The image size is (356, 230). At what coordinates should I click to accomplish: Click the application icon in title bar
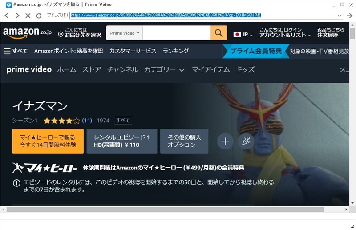(x=8, y=5)
